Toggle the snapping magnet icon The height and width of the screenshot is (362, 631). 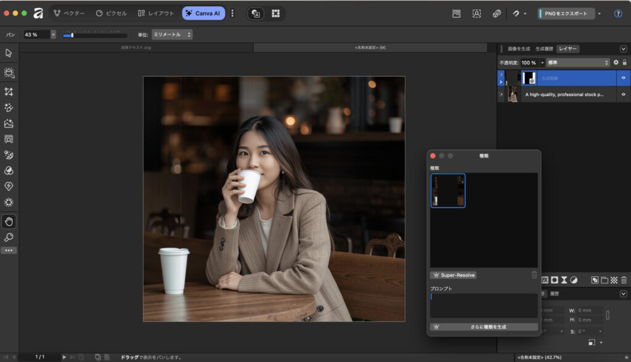[x=516, y=14]
